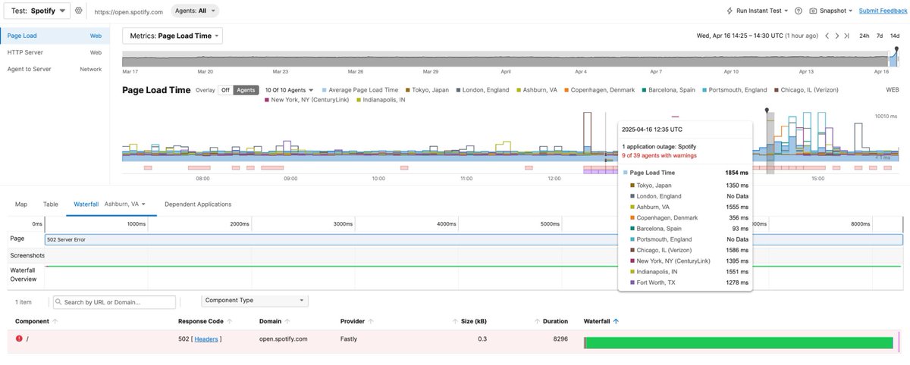Click the magnifier icon in the search box
910x365 pixels.
[x=58, y=302]
